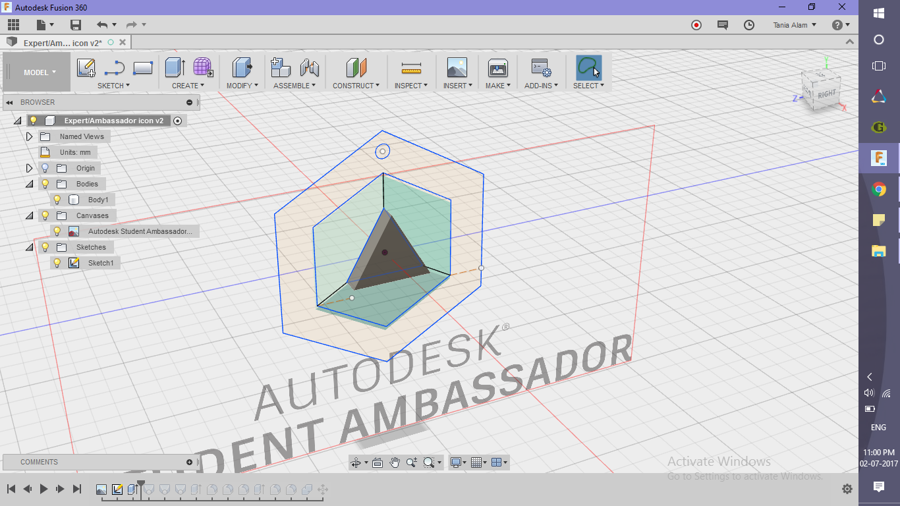Activate the Extrude tool in Create
900x506 pixels.
click(175, 67)
